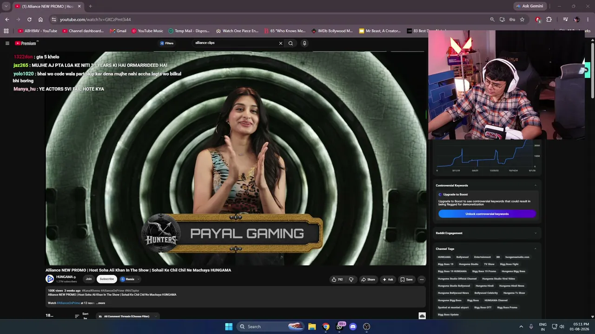This screenshot has width=595, height=334.
Task: Open the 'Temp Mail' bookmark
Action: tap(189, 31)
